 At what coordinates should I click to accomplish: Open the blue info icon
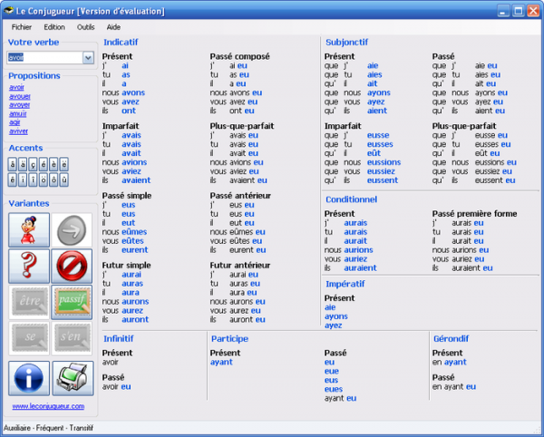28,377
